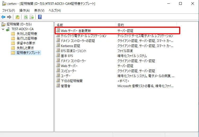Select コンピューター row name
The height and width of the screenshot is (137, 199).
[69, 71]
